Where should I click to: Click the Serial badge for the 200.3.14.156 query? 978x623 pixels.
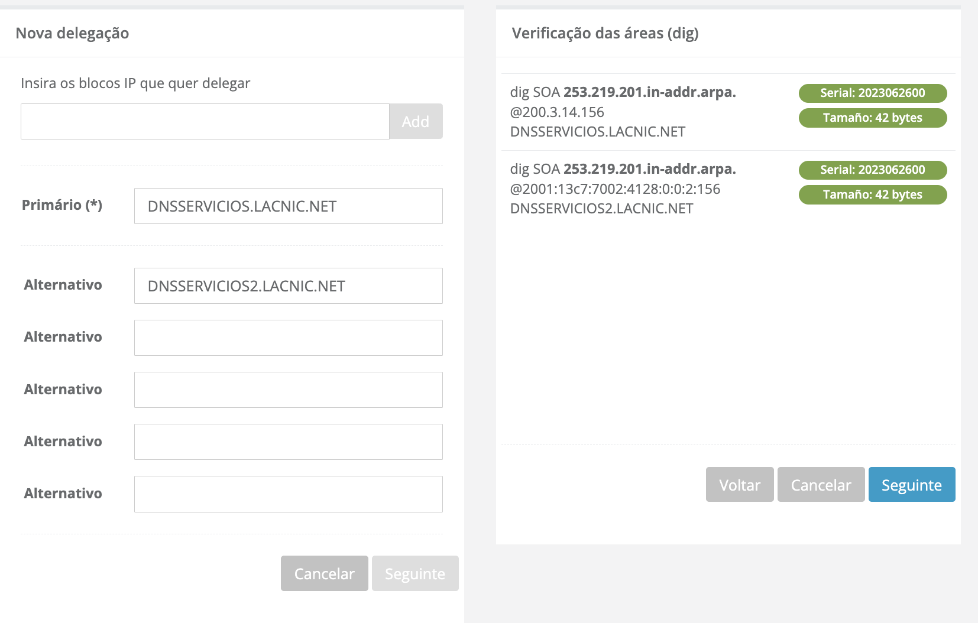[x=872, y=93]
